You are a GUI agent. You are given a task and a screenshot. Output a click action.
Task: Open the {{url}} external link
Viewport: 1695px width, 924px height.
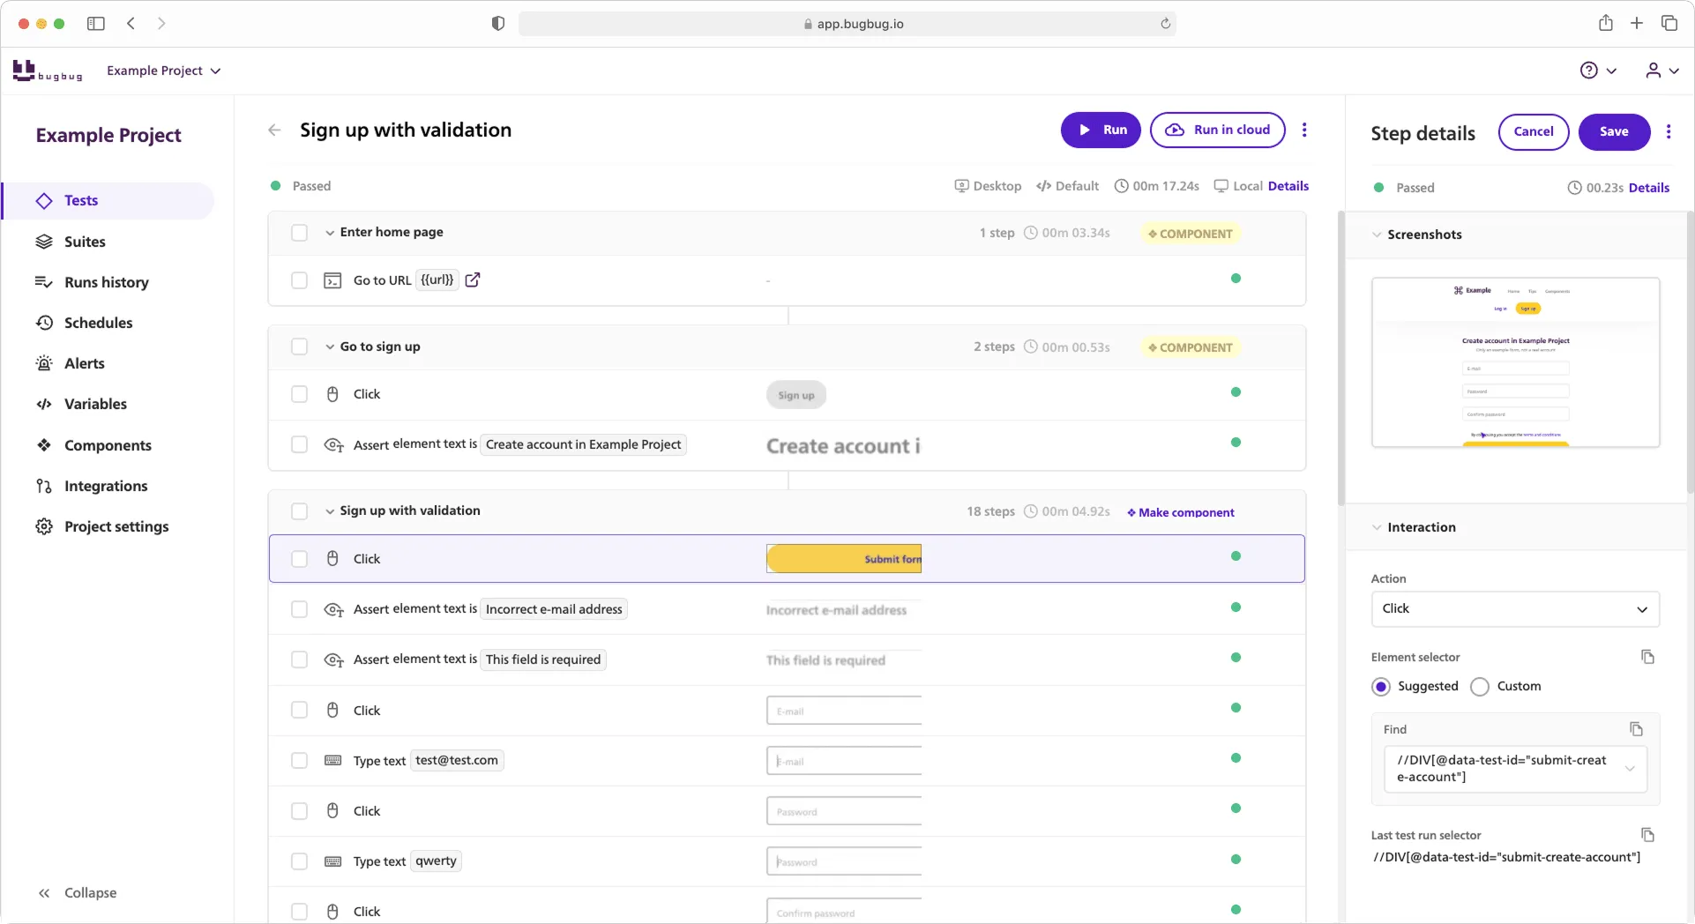(x=473, y=279)
